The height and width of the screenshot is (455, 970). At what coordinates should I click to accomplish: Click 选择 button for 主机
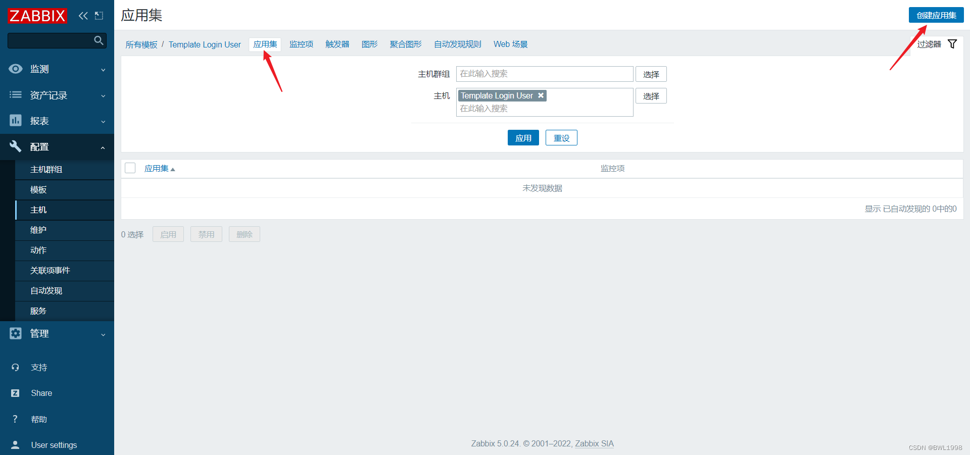(651, 96)
